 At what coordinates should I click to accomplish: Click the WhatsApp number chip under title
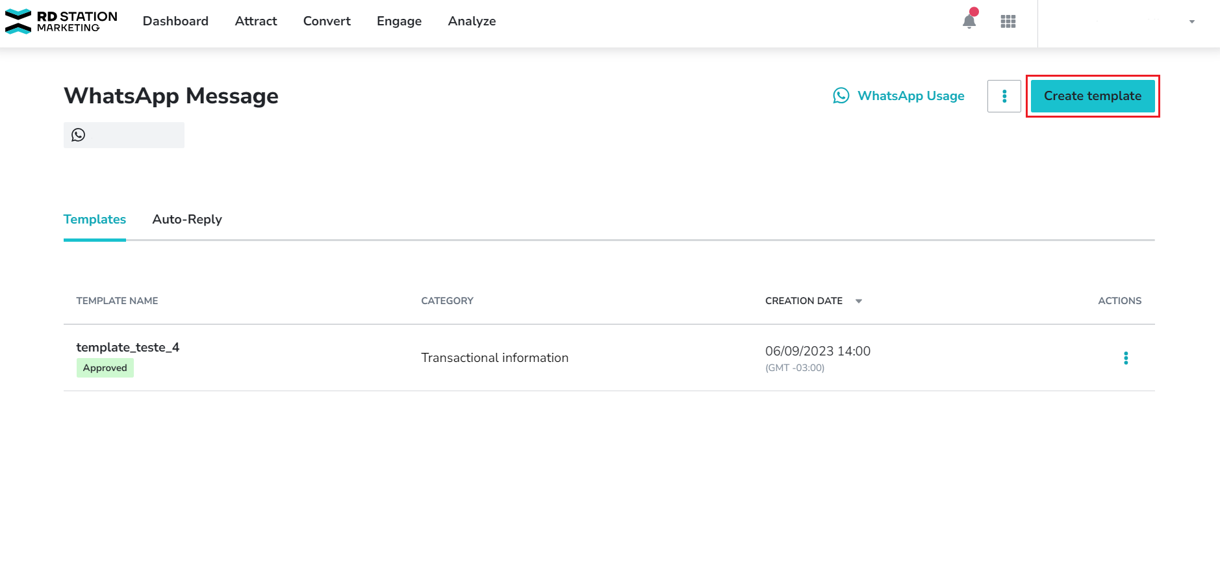(123, 135)
